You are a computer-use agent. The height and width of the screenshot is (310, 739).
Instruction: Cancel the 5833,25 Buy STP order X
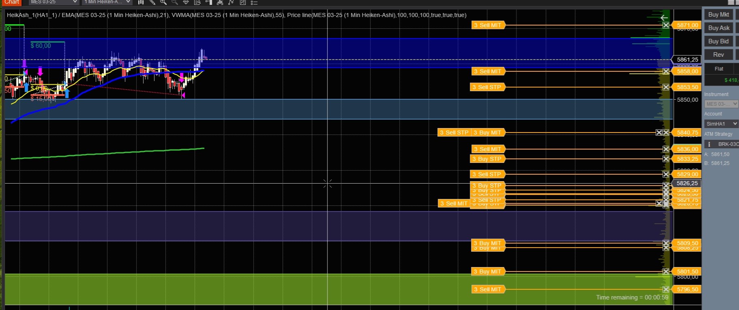coord(666,159)
